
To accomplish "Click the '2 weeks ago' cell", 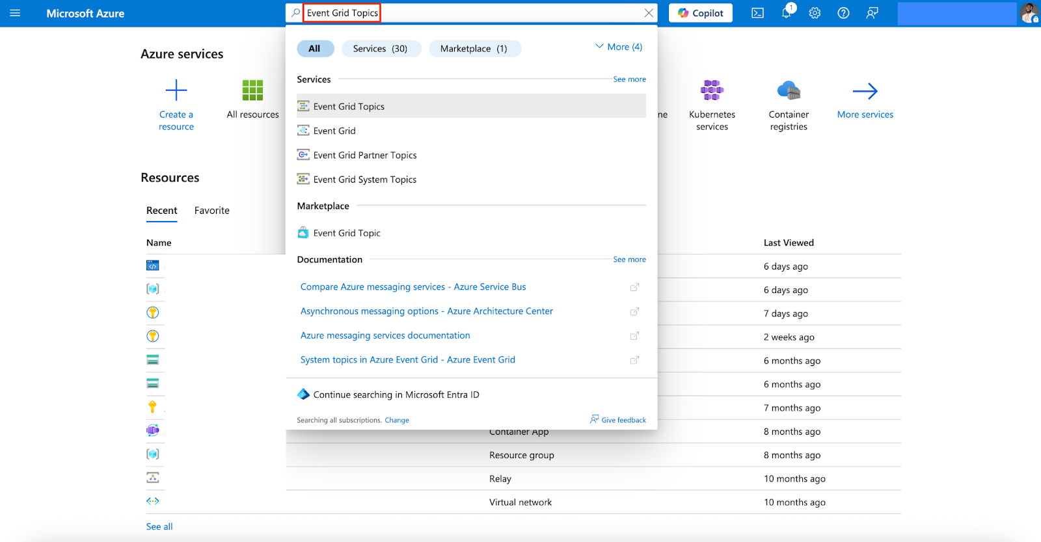I will pyautogui.click(x=789, y=337).
